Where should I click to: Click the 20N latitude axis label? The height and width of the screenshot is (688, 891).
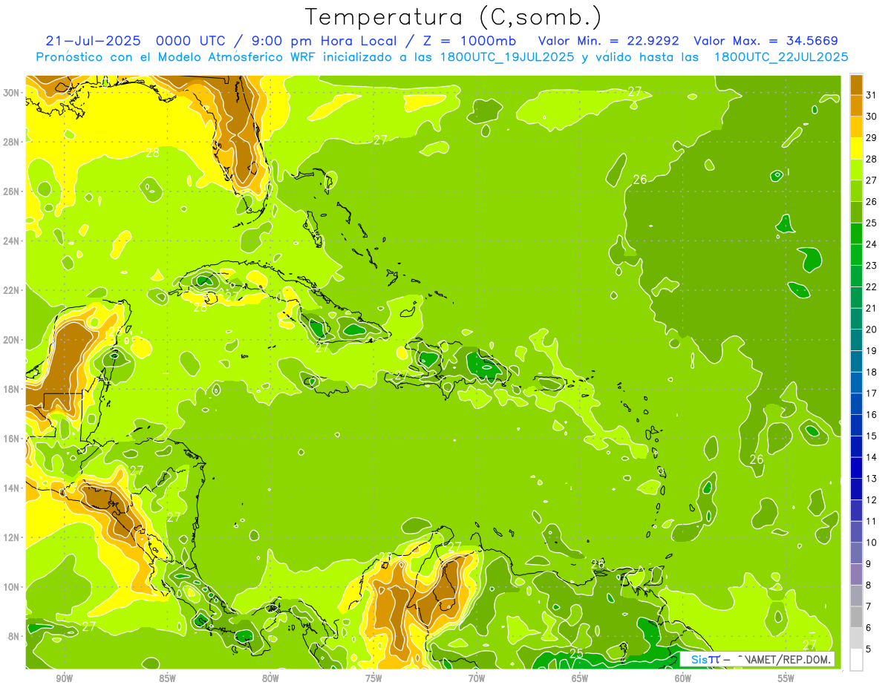tap(12, 340)
